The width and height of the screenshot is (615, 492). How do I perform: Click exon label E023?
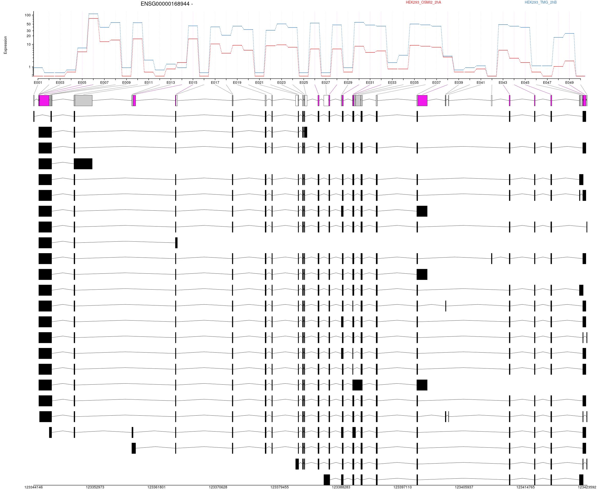click(282, 83)
